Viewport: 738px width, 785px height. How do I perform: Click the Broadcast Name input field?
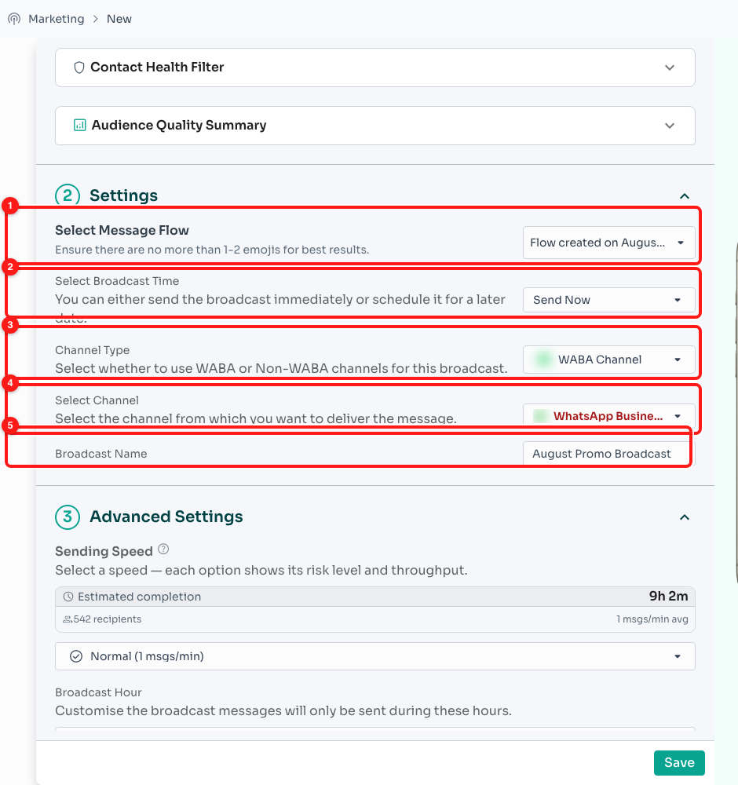pyautogui.click(x=608, y=454)
